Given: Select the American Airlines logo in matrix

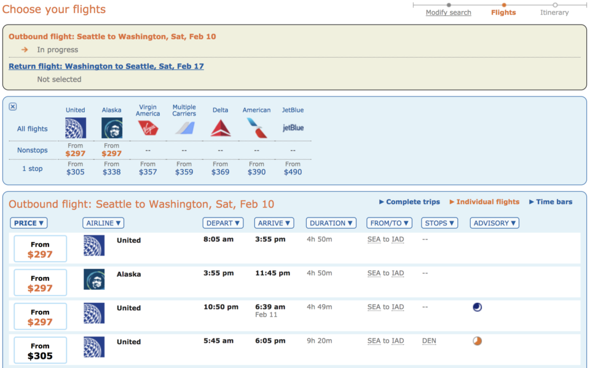Looking at the screenshot, I should tap(257, 128).
